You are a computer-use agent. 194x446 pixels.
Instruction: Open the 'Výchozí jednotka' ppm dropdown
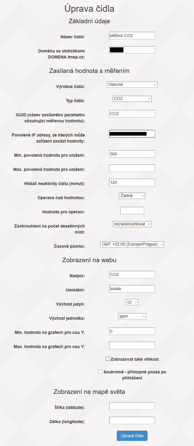click(x=132, y=316)
